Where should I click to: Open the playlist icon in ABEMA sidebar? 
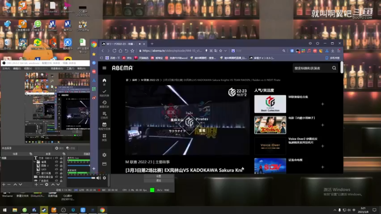[x=104, y=114]
